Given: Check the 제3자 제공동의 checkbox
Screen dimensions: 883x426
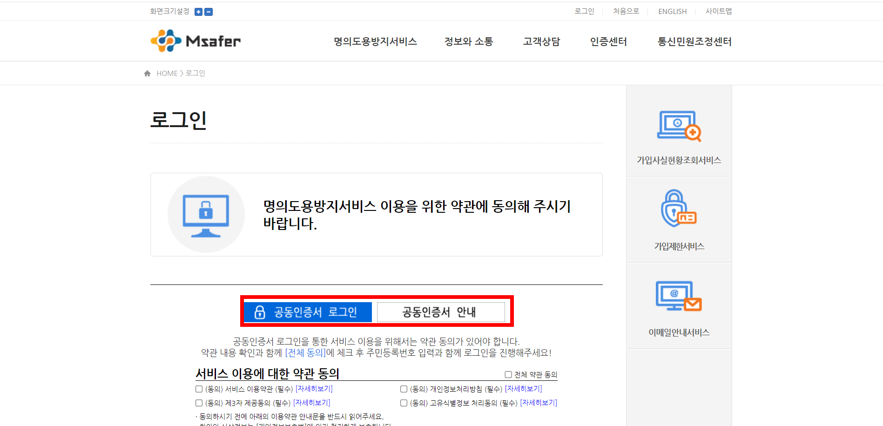Looking at the screenshot, I should point(198,402).
